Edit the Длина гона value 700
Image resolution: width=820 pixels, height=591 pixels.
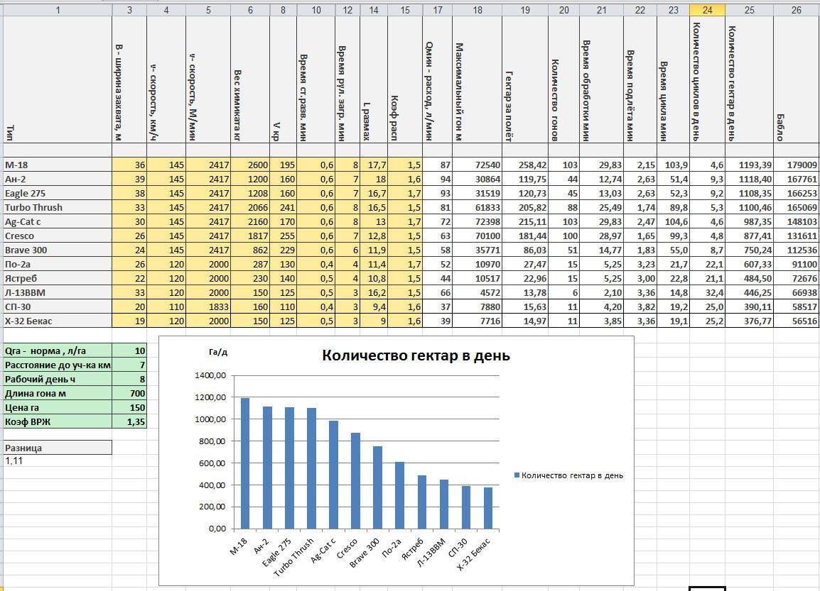click(x=129, y=393)
